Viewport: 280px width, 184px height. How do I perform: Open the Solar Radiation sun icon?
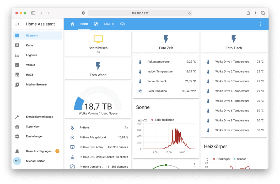click(x=140, y=91)
